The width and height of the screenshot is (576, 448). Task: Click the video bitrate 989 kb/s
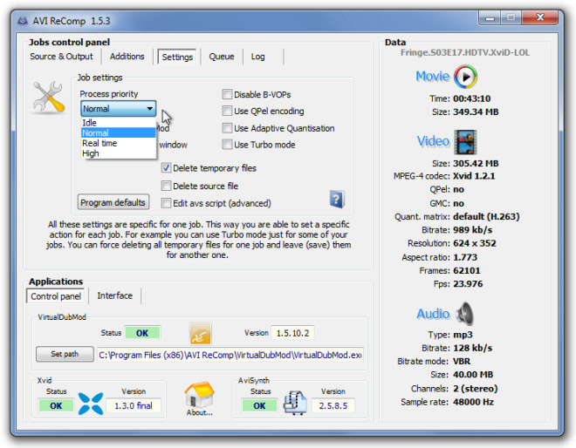click(x=472, y=230)
